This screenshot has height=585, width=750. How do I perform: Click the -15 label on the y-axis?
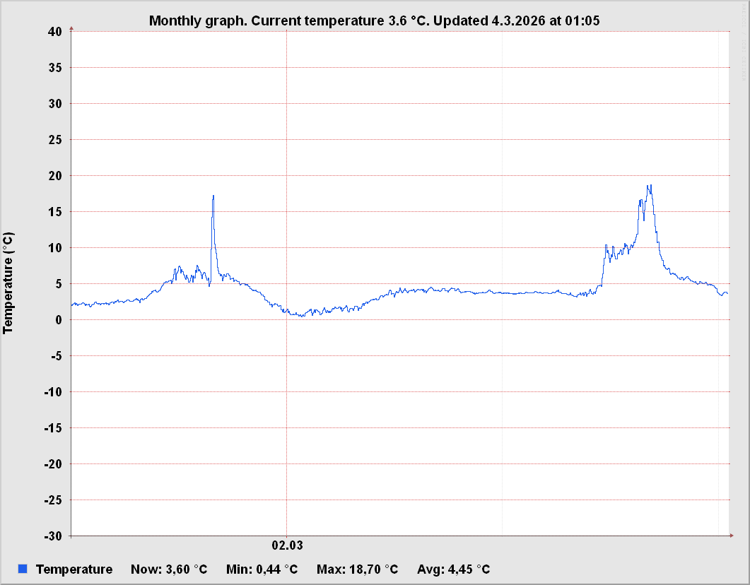[53, 427]
